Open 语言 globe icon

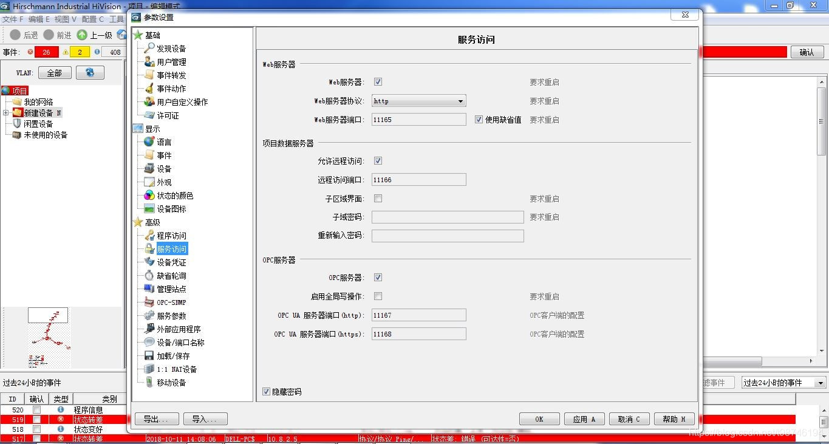click(149, 142)
